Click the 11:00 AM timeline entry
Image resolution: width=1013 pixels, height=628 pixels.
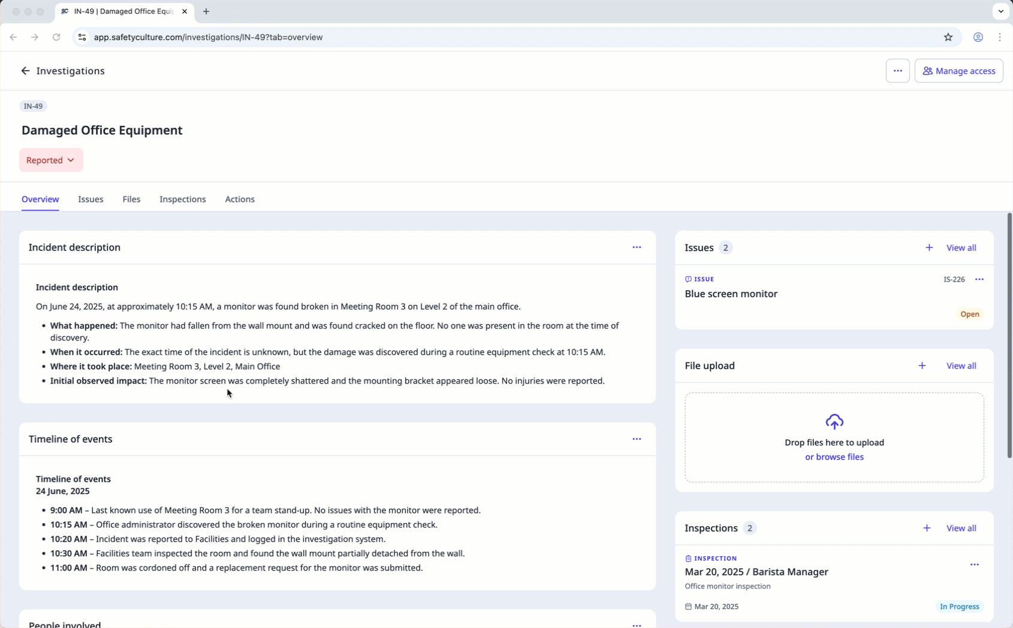pyautogui.click(x=236, y=567)
